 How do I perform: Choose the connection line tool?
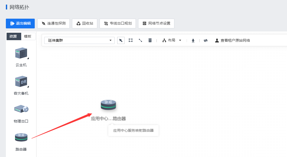(x=140, y=40)
